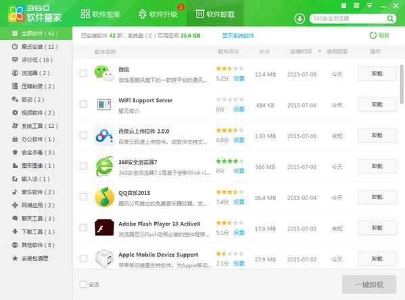The width and height of the screenshot is (405, 300).
Task: Click the 360 browser 7 icon
Action: (104, 167)
